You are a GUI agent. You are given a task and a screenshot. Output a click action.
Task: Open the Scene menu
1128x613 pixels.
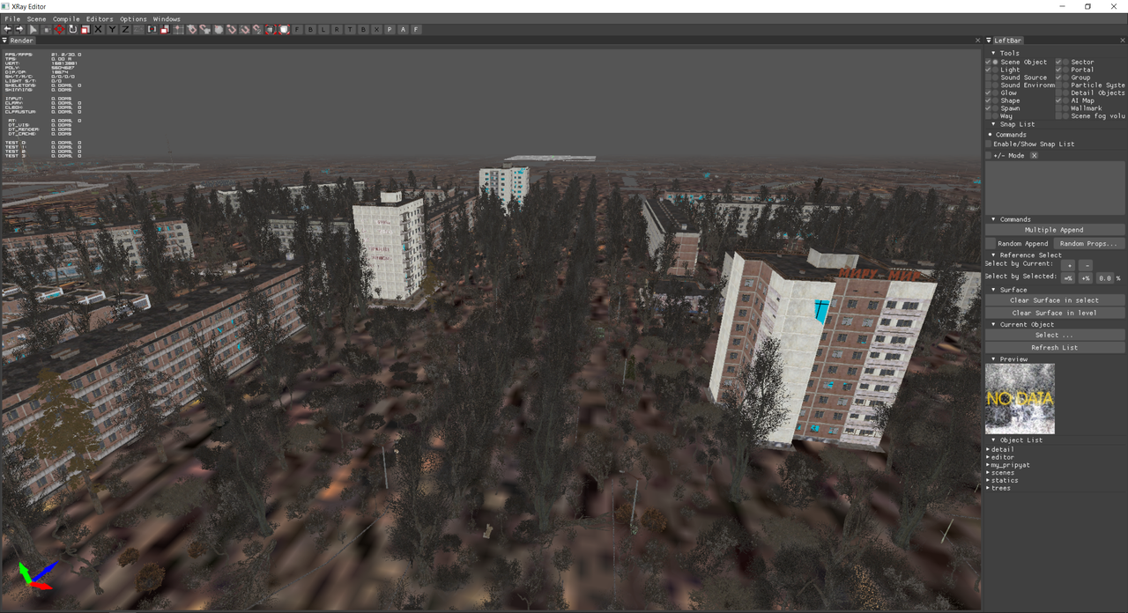36,18
